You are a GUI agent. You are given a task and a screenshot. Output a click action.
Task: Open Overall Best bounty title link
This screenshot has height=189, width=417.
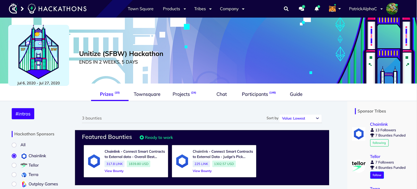[x=135, y=154]
